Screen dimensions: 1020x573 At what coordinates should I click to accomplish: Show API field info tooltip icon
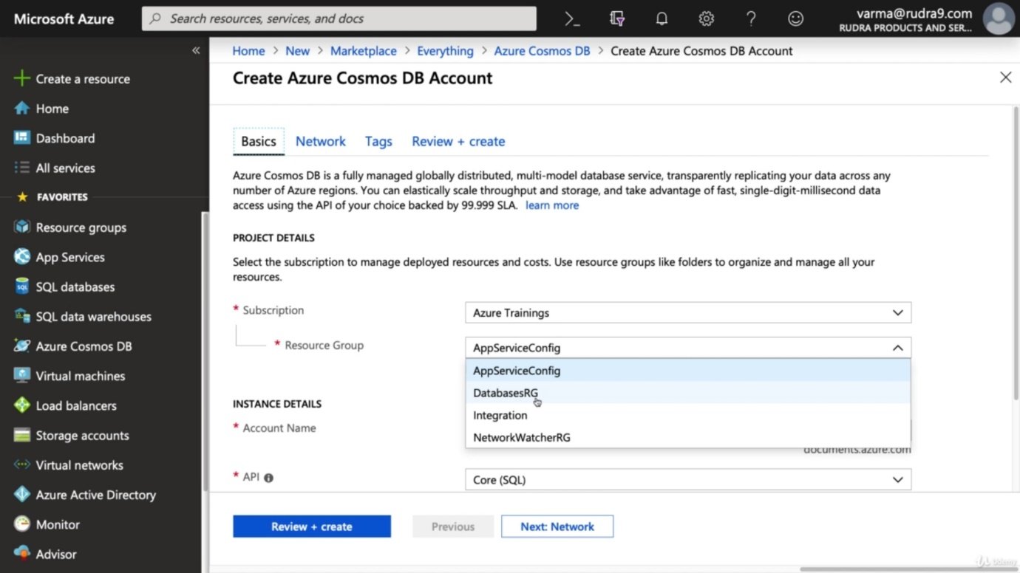(x=268, y=478)
